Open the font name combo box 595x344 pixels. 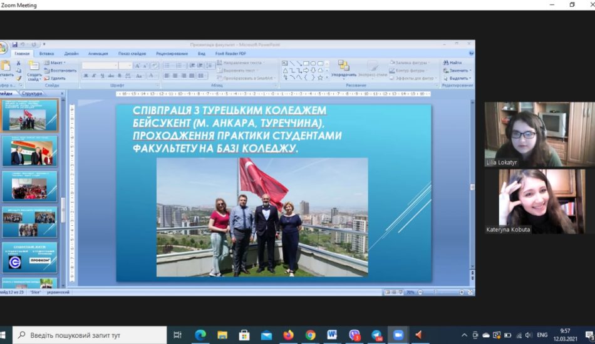(100, 65)
